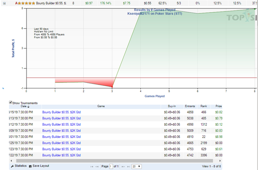This screenshot has width=258, height=170.
Task: Click the page number input field
Action: [x=111, y=166]
